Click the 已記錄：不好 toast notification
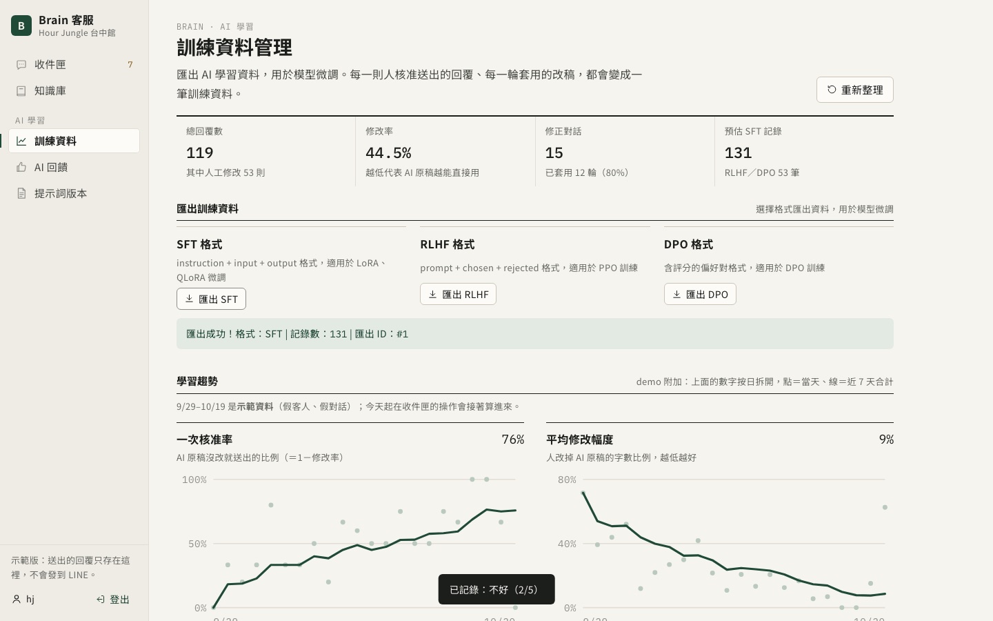This screenshot has width=993, height=621. tap(496, 589)
